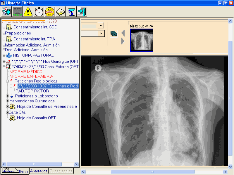Select RAD.TOR.RX.TOR tree item
Viewport: 234px width, 175px height.
[x=32, y=91]
